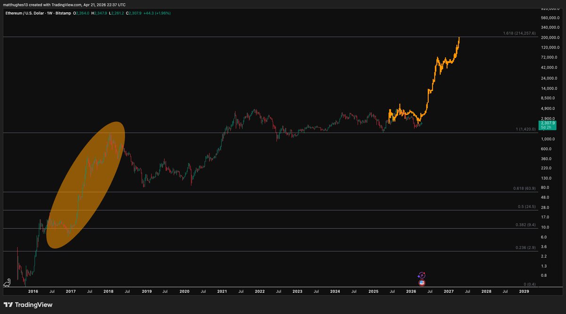The image size is (566, 314).
Task: Click the 8,500.0 price axis label
Action: pos(548,98)
